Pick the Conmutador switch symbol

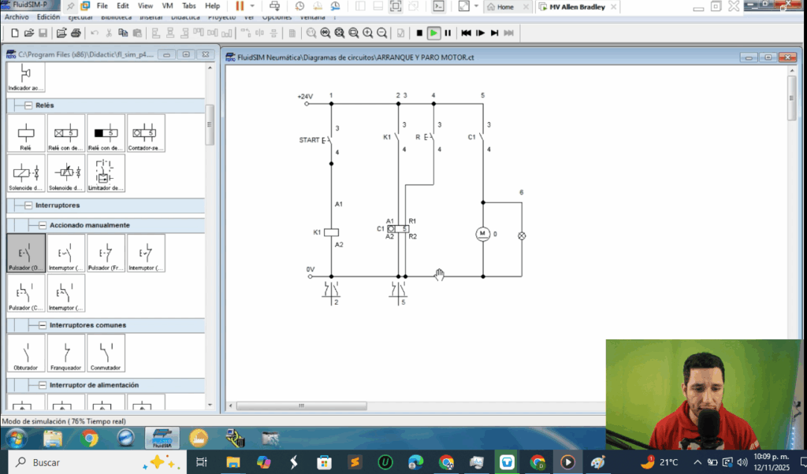(x=106, y=353)
